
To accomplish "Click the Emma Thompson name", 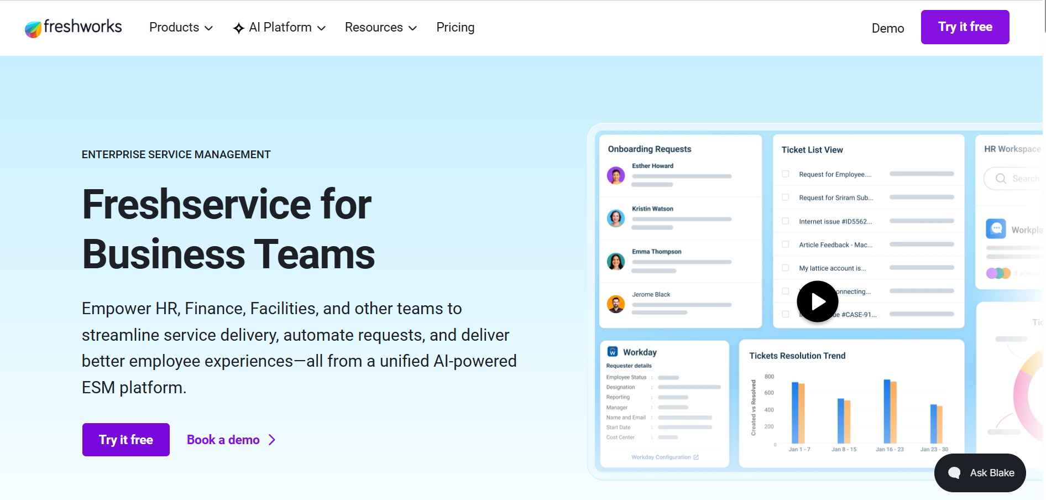I will (657, 252).
